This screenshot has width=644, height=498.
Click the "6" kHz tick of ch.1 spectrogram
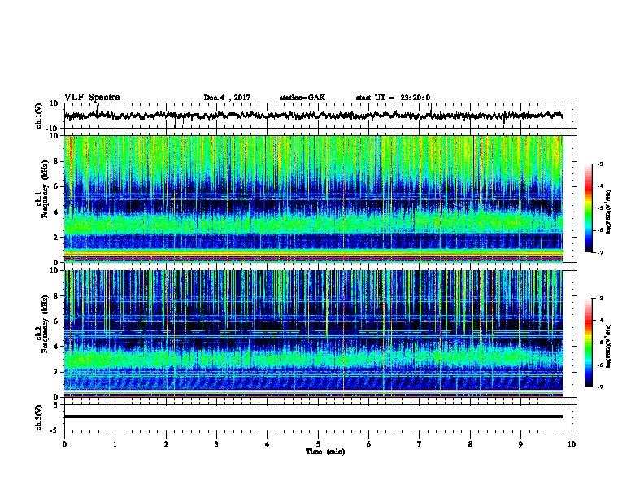point(56,186)
